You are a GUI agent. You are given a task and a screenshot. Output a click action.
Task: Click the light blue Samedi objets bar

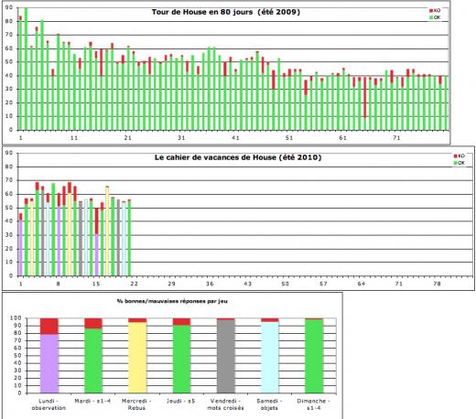click(270, 358)
